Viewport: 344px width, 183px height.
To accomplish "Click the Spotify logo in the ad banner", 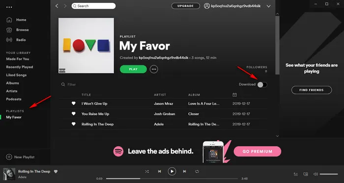I will [118, 151].
